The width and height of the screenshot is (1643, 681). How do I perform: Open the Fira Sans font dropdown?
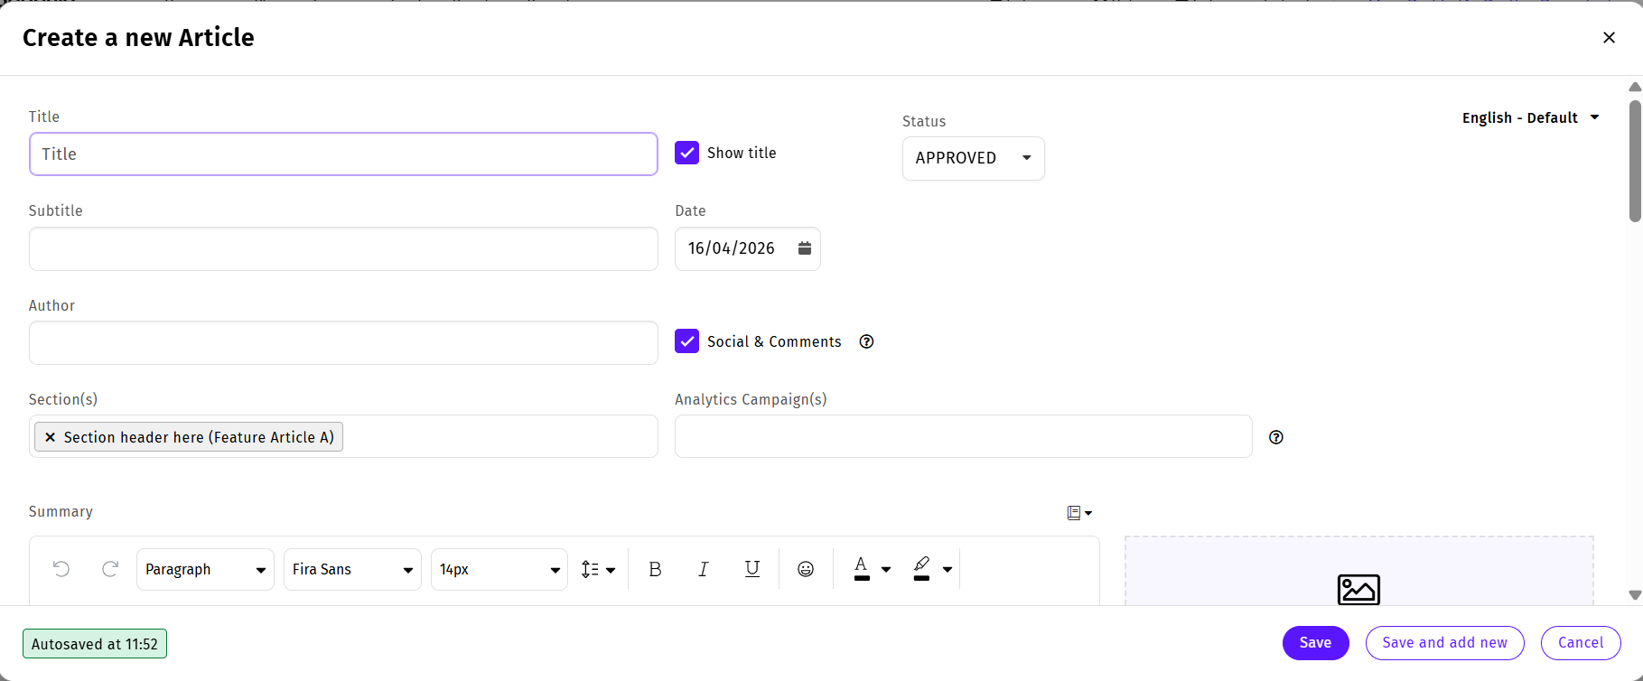352,570
